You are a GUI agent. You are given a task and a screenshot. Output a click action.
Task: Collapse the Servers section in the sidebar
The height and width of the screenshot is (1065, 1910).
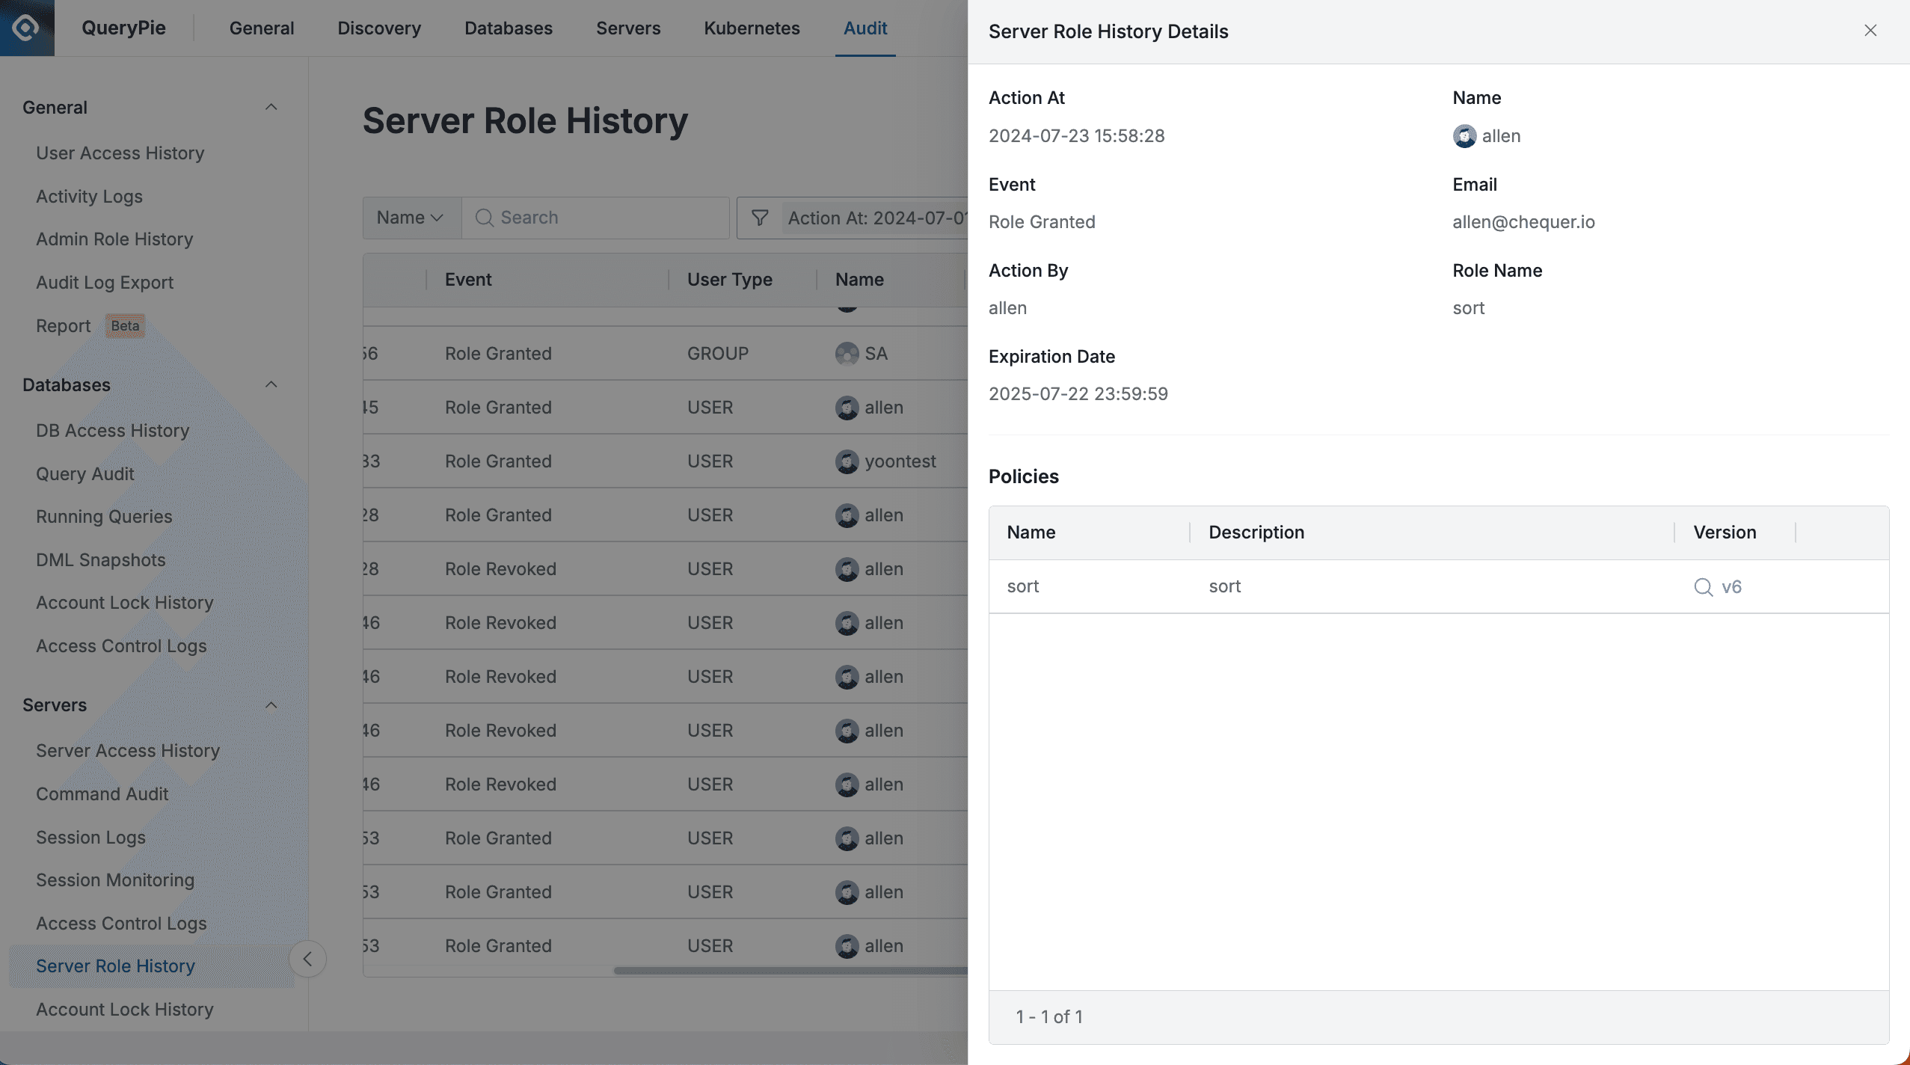271,705
